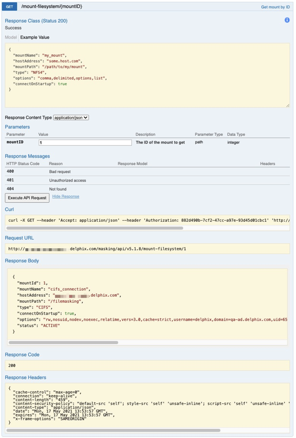Screen dimensions: 296x438
Task: Click the curl command text
Action: 149,220
